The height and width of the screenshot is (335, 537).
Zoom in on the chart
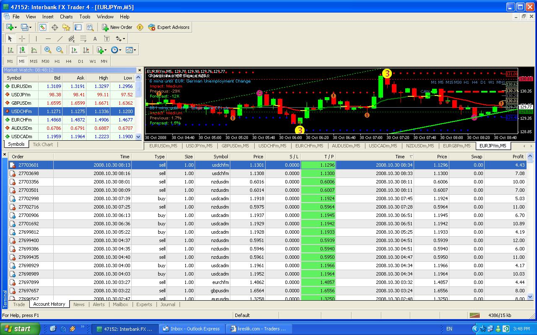(x=48, y=50)
